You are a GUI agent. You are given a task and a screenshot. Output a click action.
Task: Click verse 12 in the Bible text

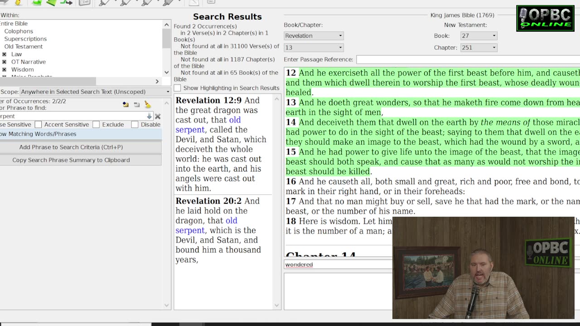click(x=433, y=82)
